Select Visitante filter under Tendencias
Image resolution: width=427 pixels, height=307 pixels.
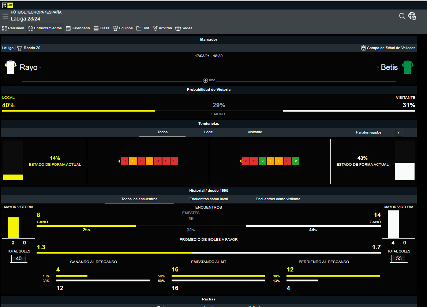255,132
